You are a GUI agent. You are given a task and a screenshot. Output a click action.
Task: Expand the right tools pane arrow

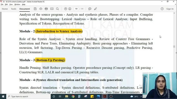click(x=176, y=53)
